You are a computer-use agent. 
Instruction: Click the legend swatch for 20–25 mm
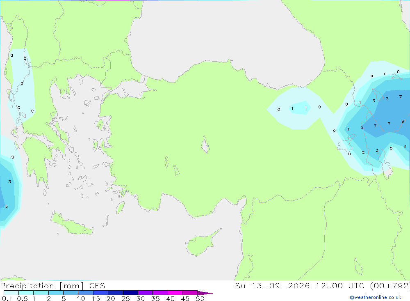tap(116, 293)
